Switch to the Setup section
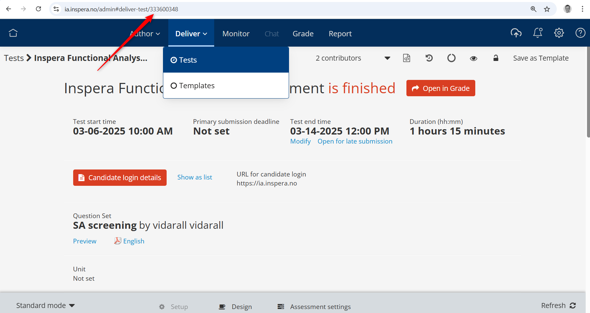Screen dimensions: 590x313 pos(179,307)
